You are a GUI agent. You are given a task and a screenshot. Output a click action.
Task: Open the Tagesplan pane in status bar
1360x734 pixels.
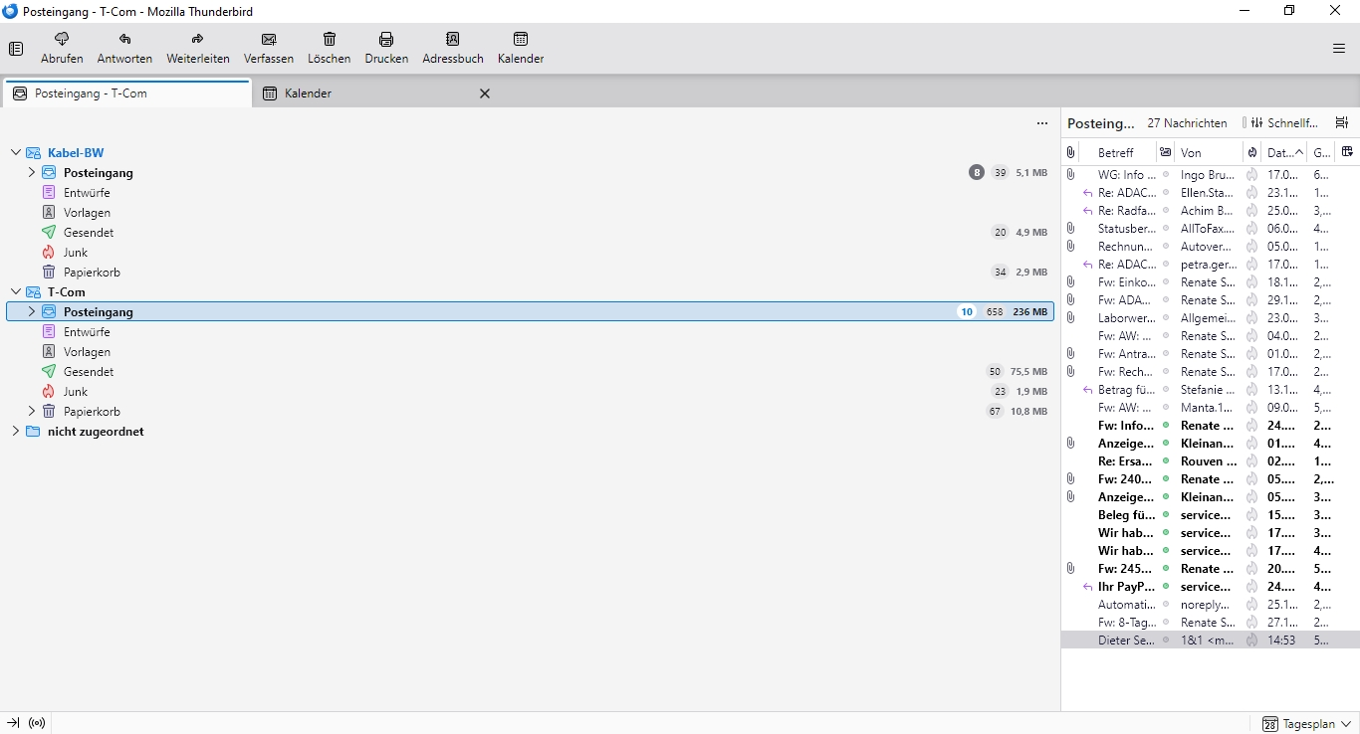click(1308, 724)
